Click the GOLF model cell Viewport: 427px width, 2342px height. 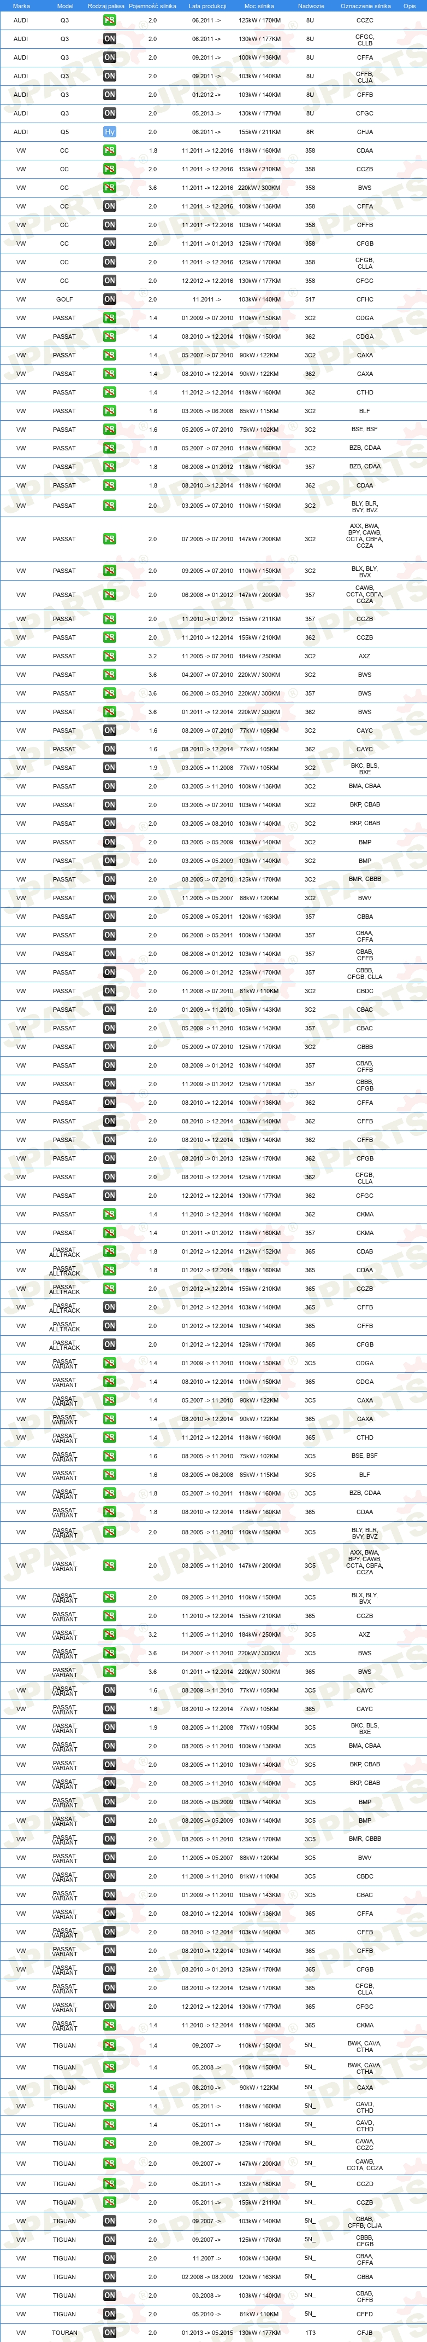pos(64,299)
